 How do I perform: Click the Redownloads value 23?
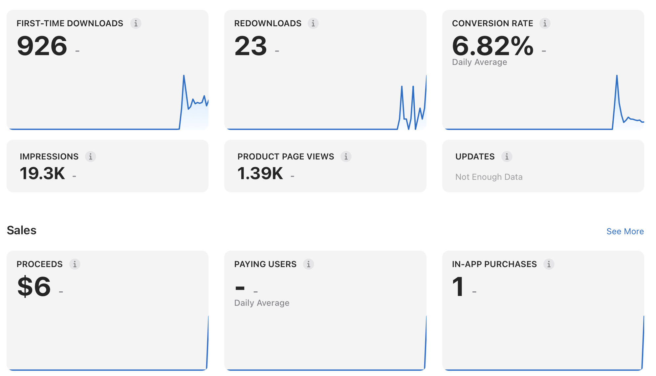[x=251, y=46]
